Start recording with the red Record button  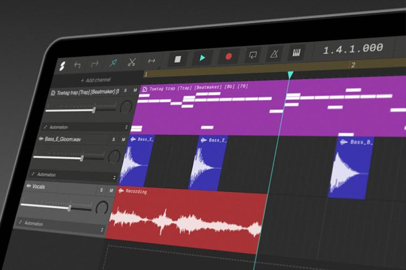pos(227,57)
